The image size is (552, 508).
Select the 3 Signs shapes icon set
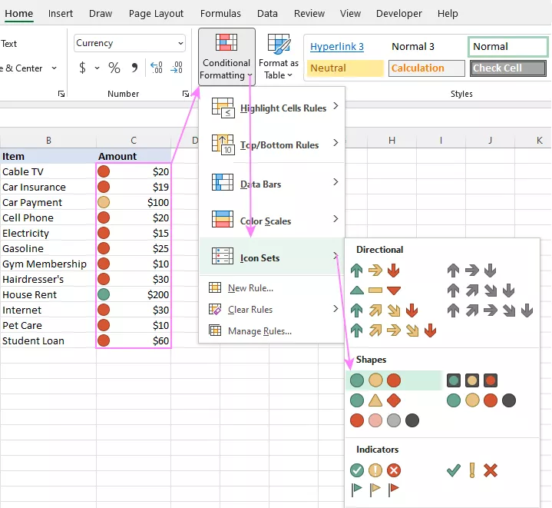click(375, 400)
